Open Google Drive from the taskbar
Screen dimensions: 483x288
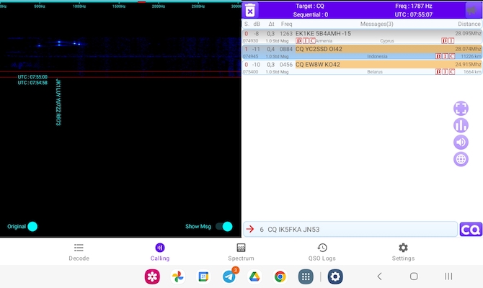point(254,276)
